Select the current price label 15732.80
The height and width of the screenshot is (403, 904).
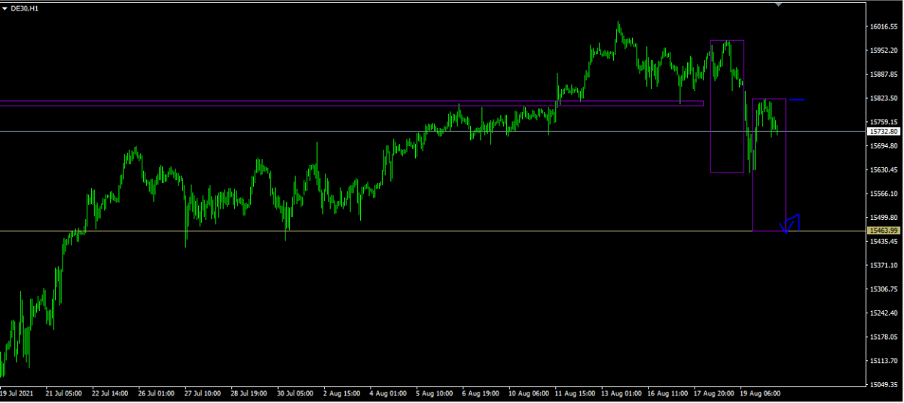[x=883, y=131]
